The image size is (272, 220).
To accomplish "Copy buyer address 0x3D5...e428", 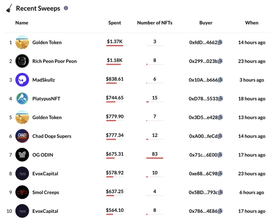I will coord(220,117).
